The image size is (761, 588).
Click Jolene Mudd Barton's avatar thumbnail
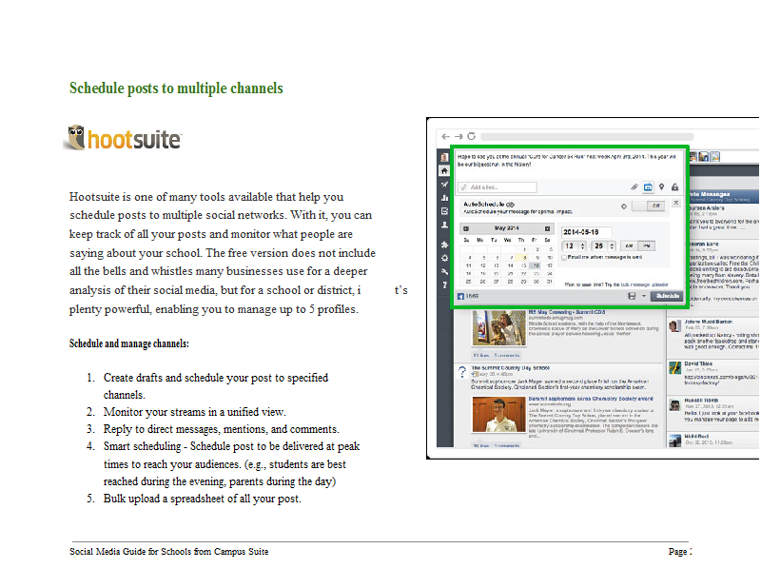point(674,325)
